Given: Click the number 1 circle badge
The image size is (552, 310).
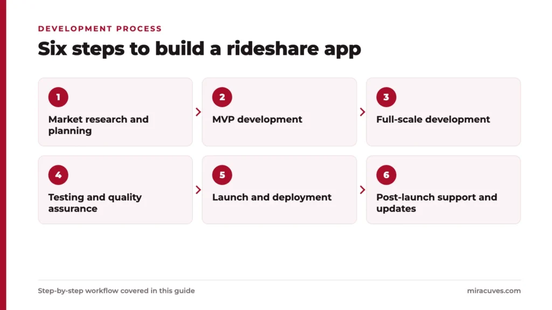Looking at the screenshot, I should 58,97.
